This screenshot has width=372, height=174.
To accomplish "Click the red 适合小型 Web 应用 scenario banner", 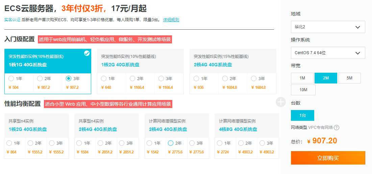I will click(x=108, y=104).
